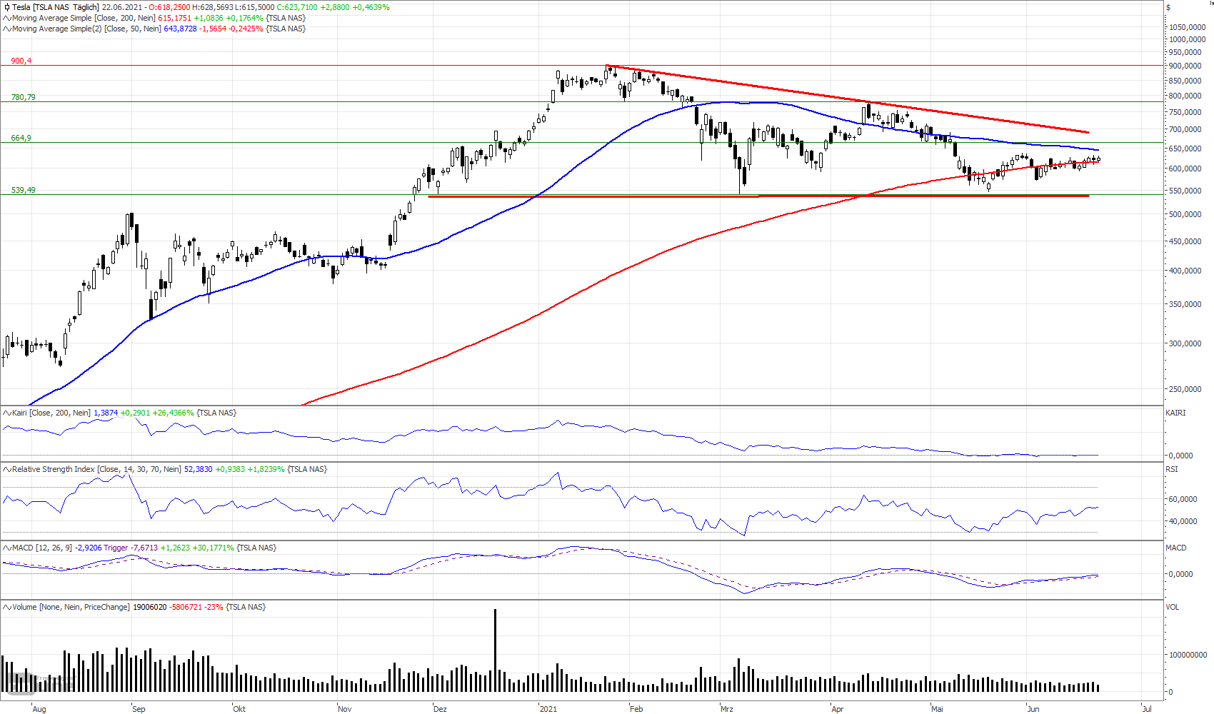Click the Mrz month label on time axis
Screen dimensions: 1214x714
[727, 709]
